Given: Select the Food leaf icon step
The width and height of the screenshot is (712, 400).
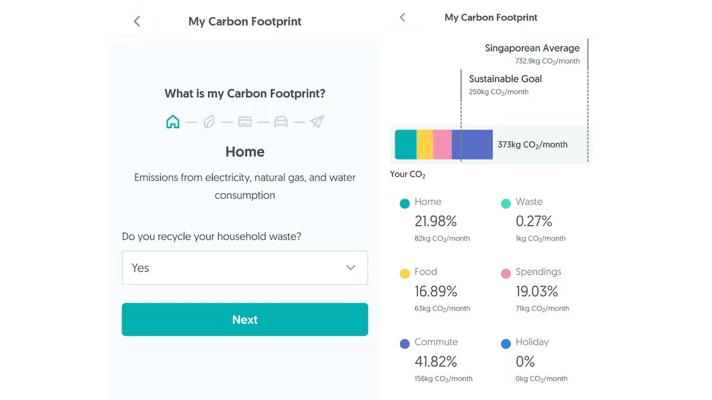Looking at the screenshot, I should [209, 121].
